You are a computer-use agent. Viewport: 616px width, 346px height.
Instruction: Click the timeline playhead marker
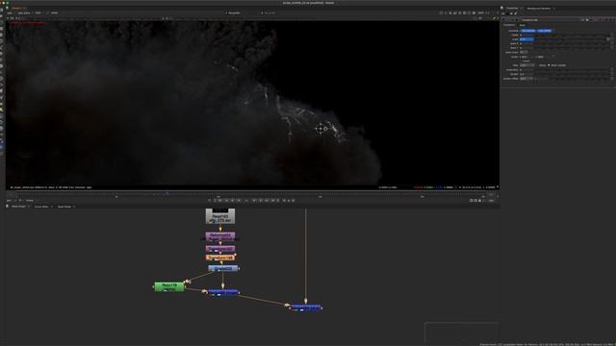167,193
